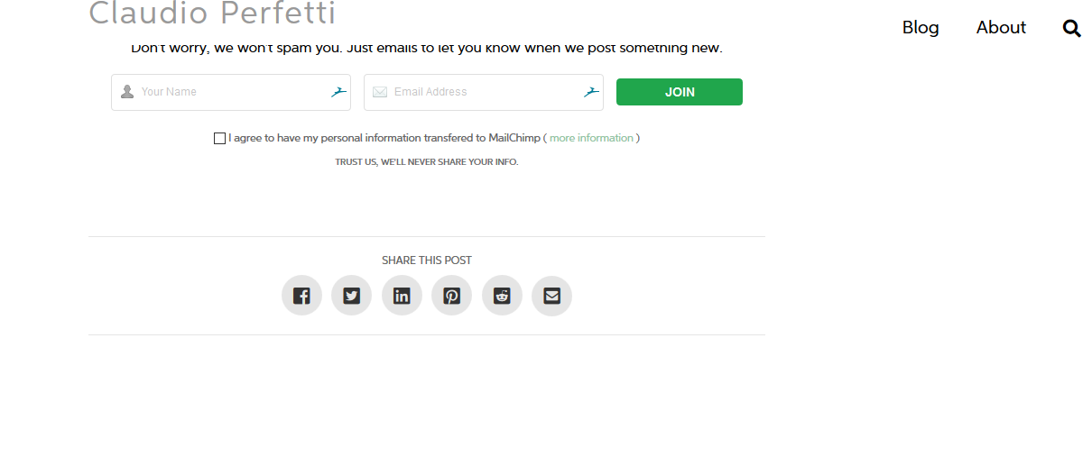
Task: Click envelope icon in Email Address field
Action: [x=380, y=92]
